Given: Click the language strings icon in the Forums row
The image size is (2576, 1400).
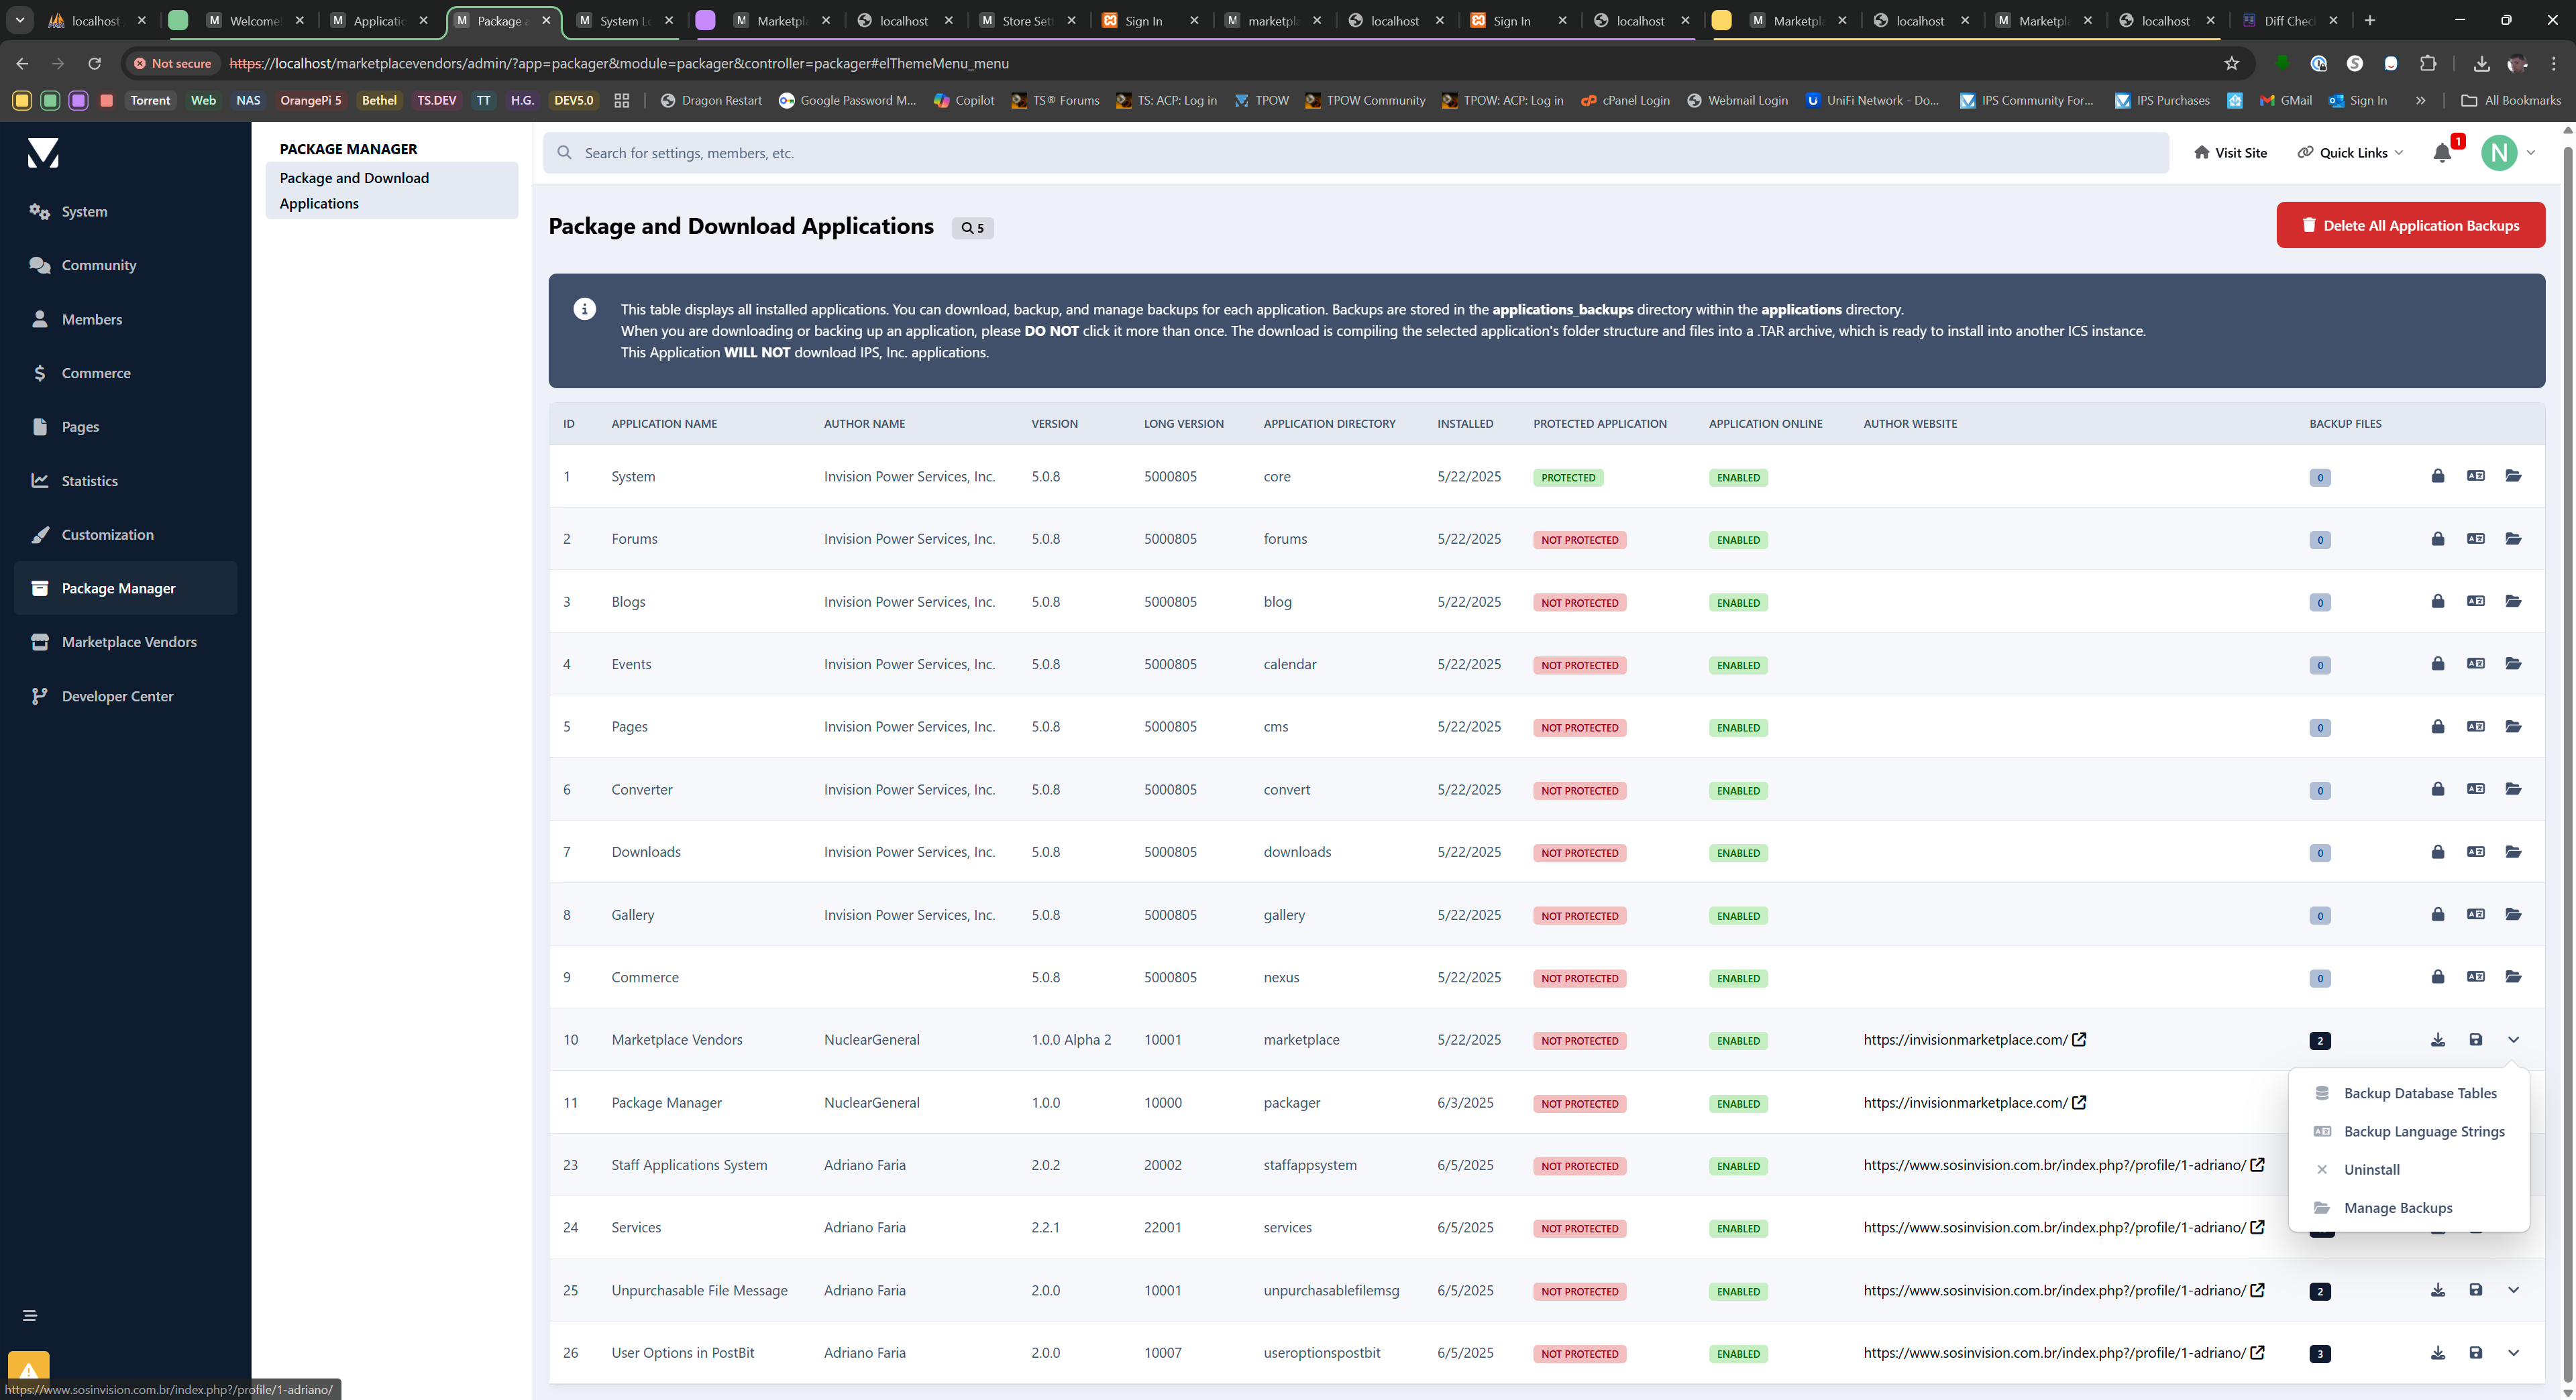Looking at the screenshot, I should tap(2475, 538).
